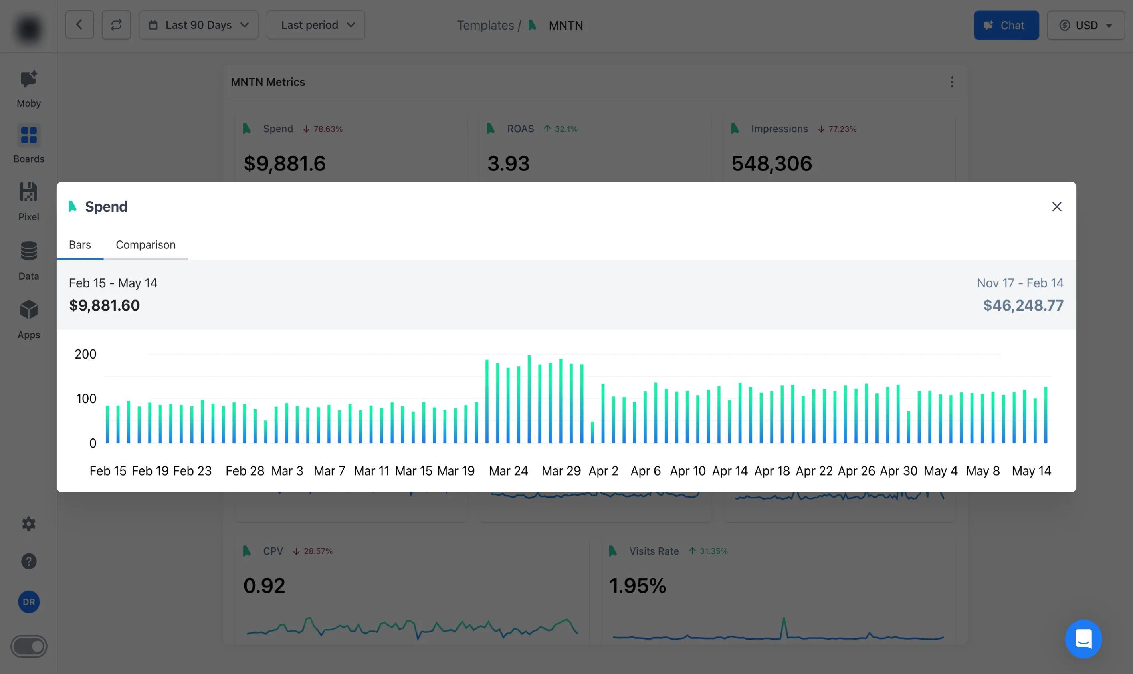Switch to the Comparison tab
This screenshot has height=674, width=1133.
tap(145, 245)
